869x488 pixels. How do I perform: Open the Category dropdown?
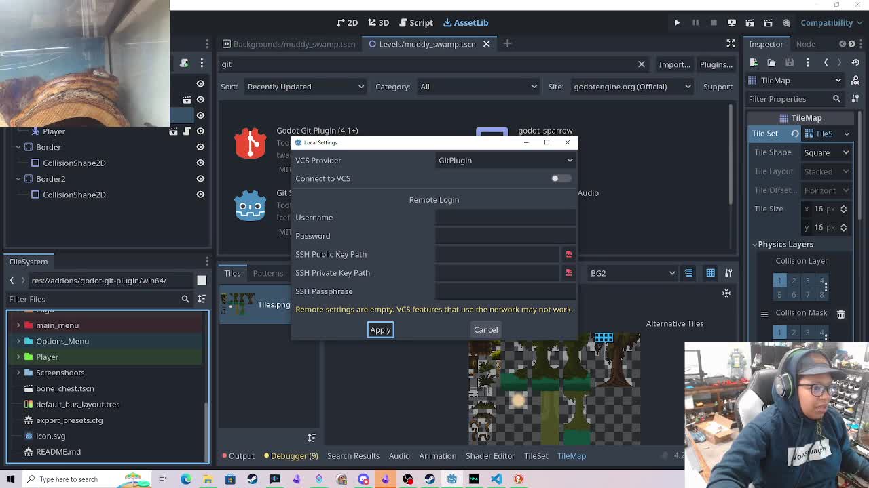click(x=477, y=87)
